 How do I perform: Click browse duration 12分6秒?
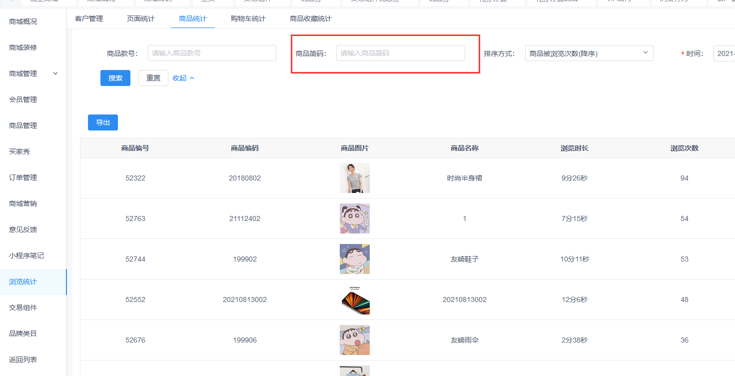(x=575, y=299)
